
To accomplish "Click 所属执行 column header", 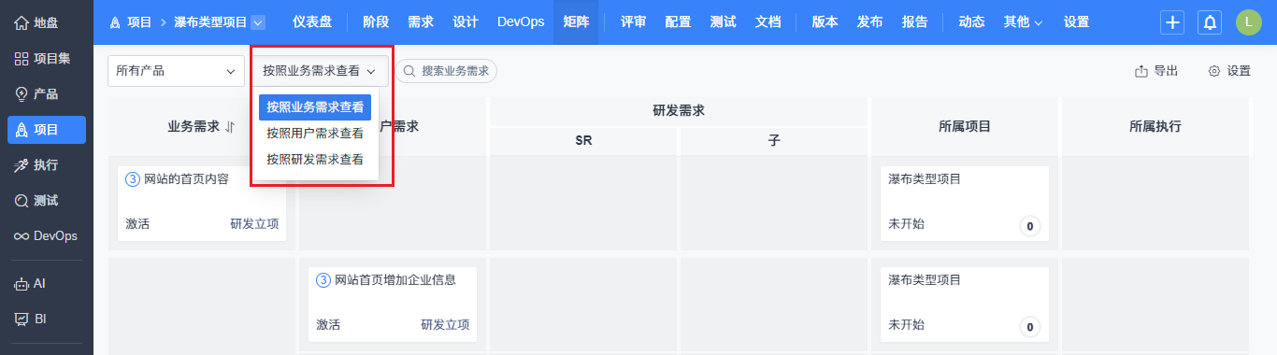I will coord(1155,126).
